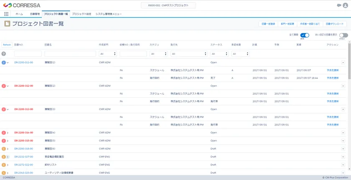The height and width of the screenshot is (180, 351).
Task: Switch to the 図書管理 tab
Action: (x=35, y=14)
